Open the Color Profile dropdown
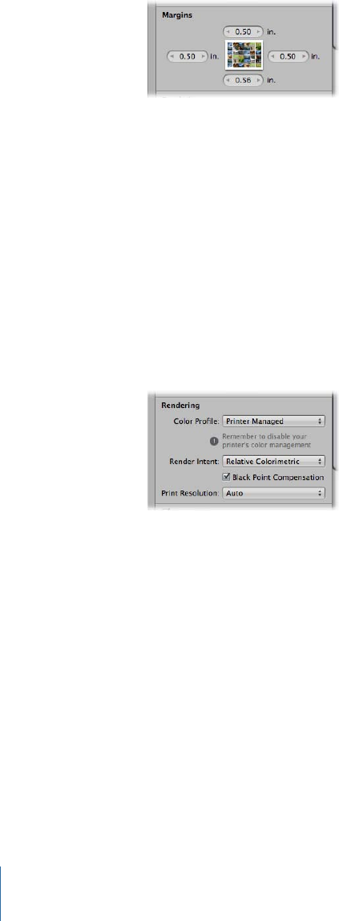Viewport: 339px width, 921px height. [x=274, y=421]
